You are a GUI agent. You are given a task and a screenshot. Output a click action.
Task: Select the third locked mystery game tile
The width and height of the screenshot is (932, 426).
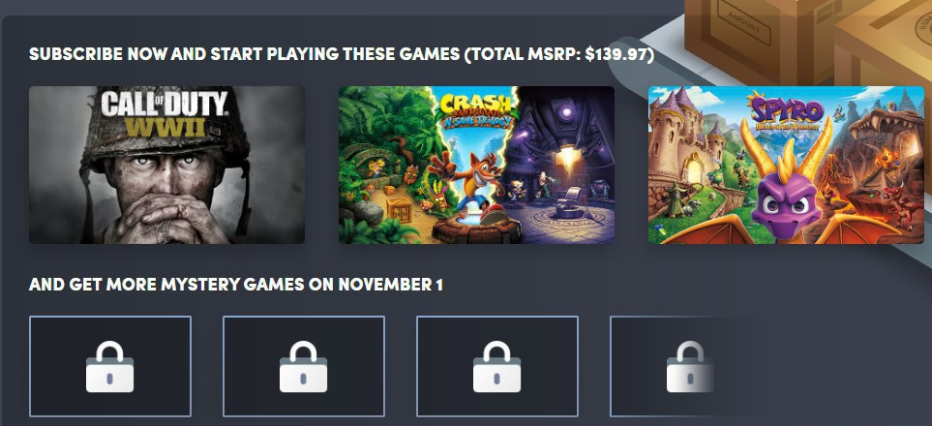tap(497, 367)
